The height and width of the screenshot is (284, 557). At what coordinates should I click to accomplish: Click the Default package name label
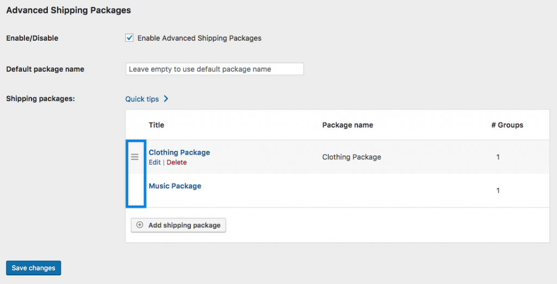(x=45, y=69)
